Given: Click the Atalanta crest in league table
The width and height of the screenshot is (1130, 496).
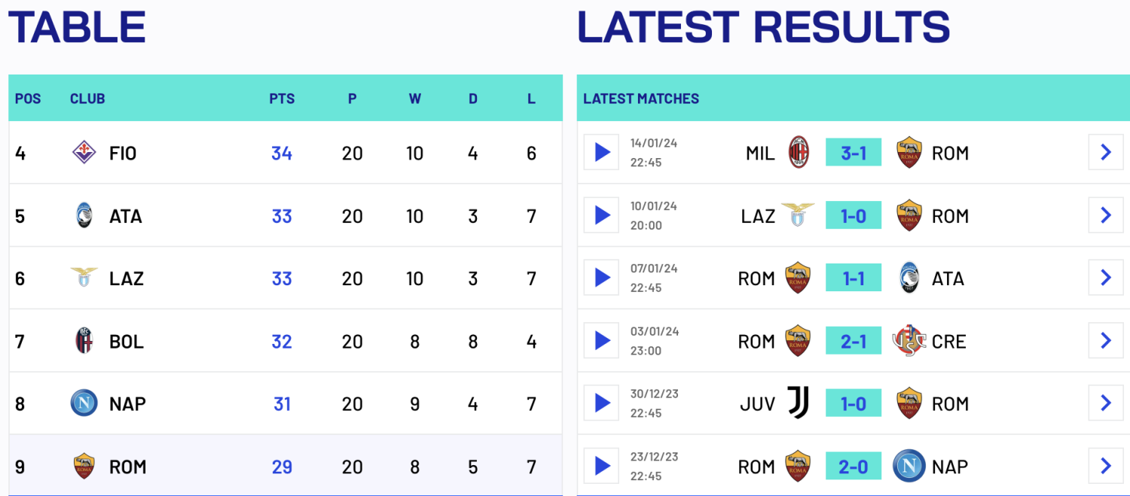Looking at the screenshot, I should pyautogui.click(x=84, y=216).
